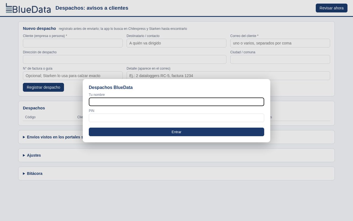Click the Código column header

pyautogui.click(x=30, y=117)
